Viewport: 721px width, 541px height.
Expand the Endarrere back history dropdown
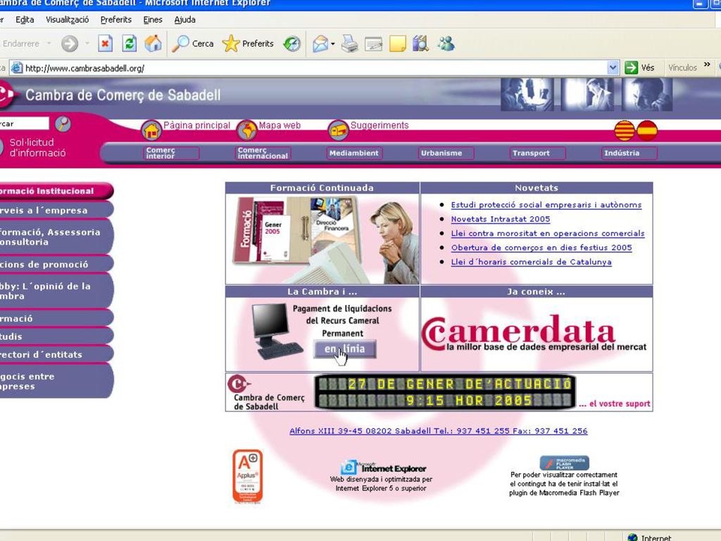pos(49,44)
